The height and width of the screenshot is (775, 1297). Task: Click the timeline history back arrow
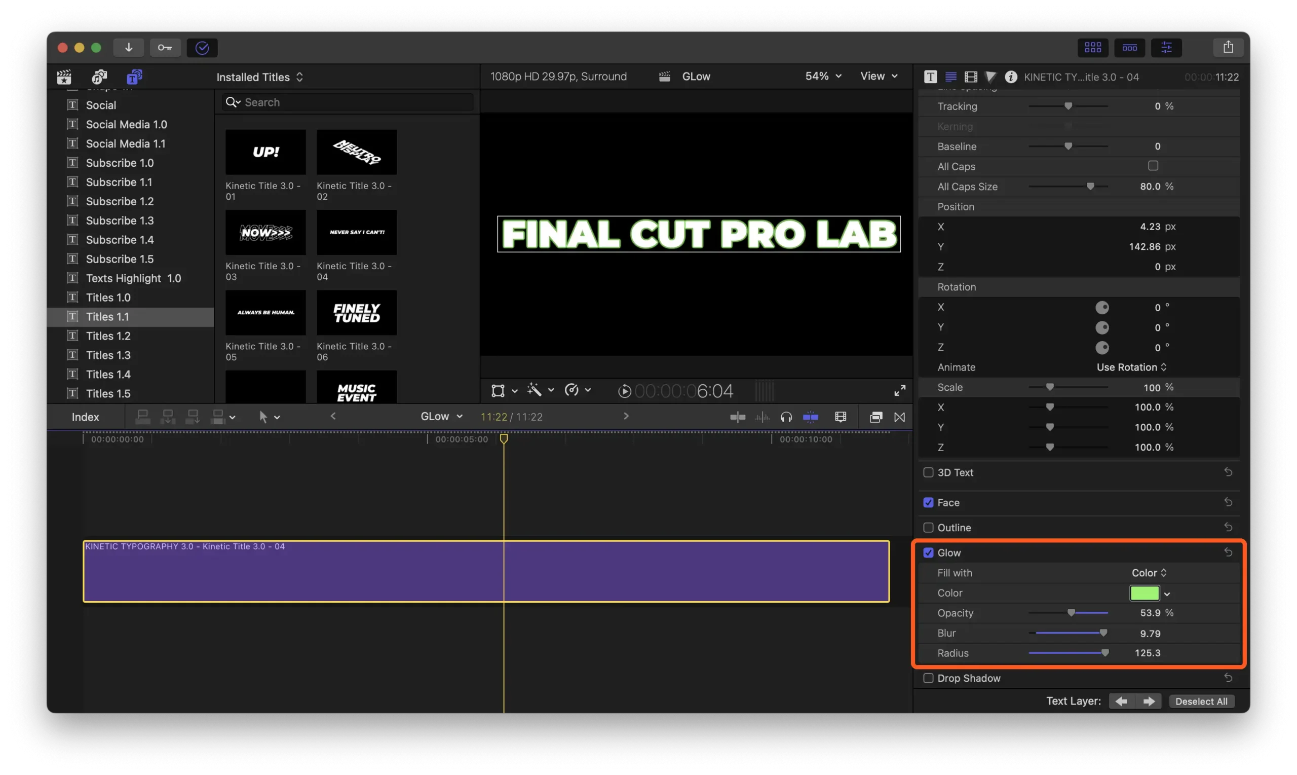(333, 416)
